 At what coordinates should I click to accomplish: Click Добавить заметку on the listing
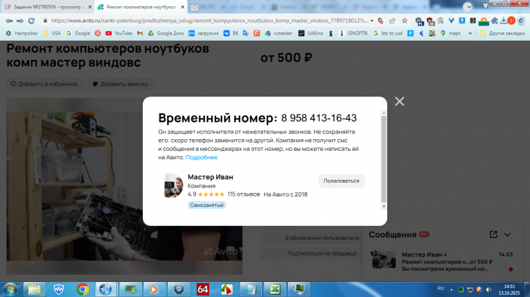pyautogui.click(x=121, y=84)
